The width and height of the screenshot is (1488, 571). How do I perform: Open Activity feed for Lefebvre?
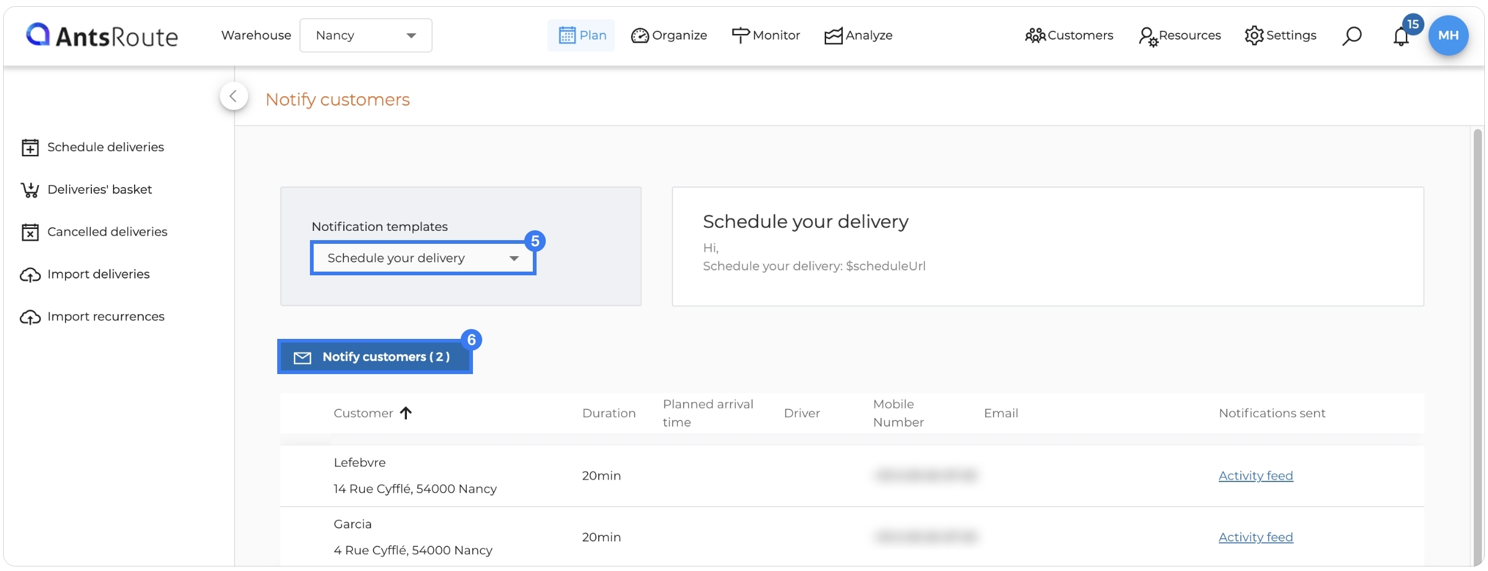coord(1255,476)
